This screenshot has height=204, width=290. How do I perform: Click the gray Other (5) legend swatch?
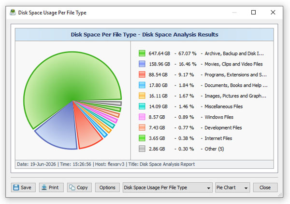[x=142, y=149]
